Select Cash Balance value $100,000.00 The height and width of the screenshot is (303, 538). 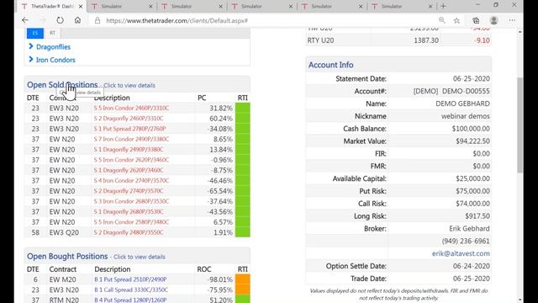tap(471, 129)
